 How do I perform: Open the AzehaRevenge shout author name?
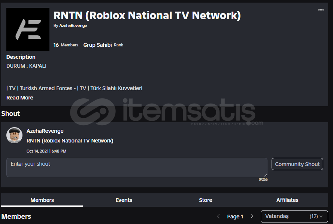(x=45, y=131)
